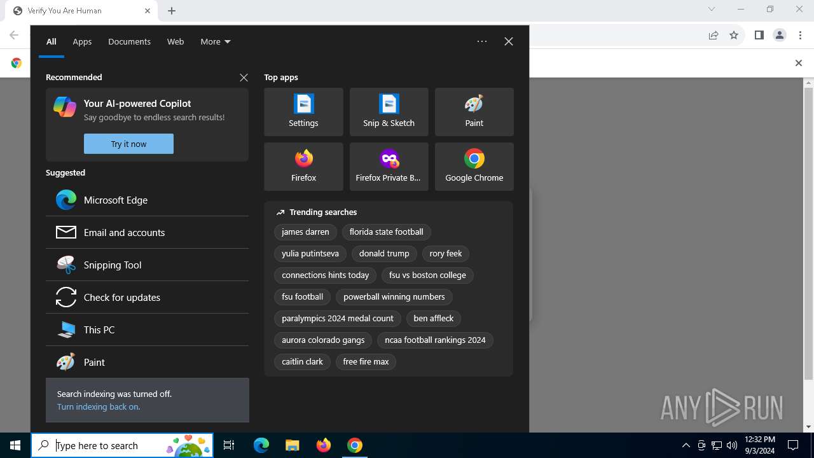Toggle Chrome side panel
Viewport: 814px width, 458px height.
tap(759, 36)
